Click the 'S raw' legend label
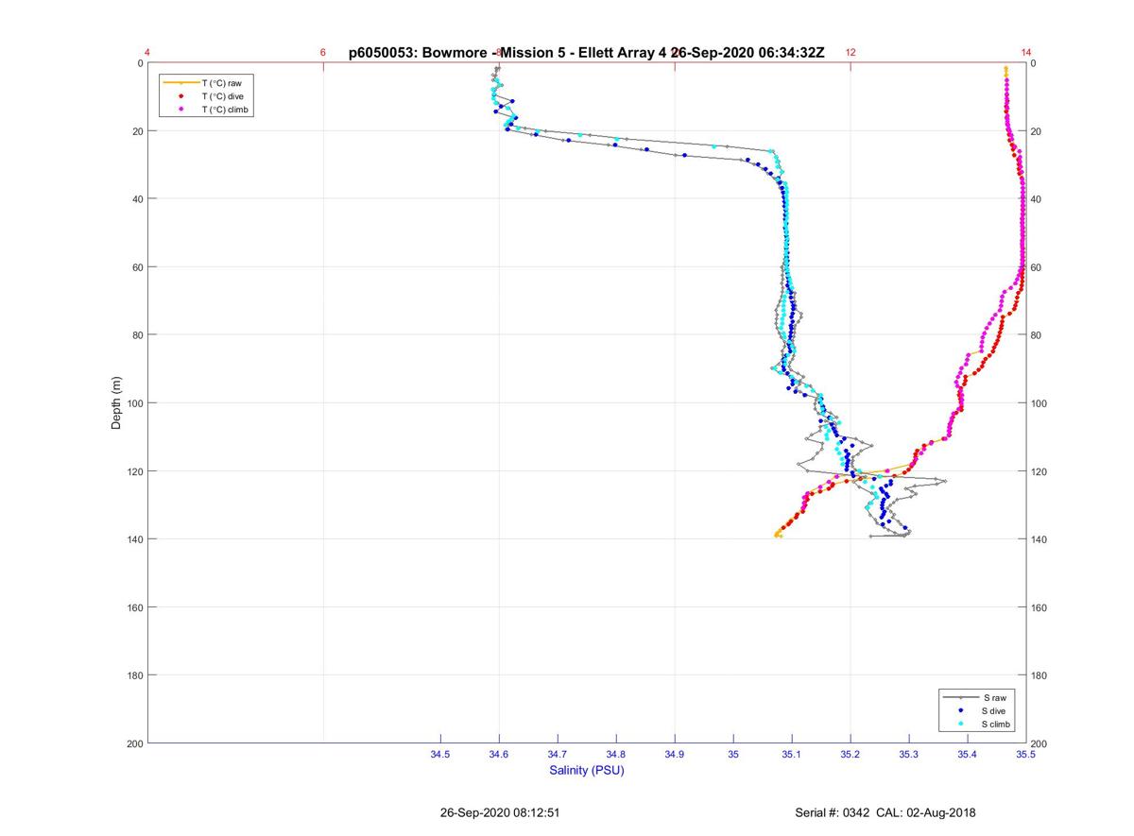 coord(994,697)
